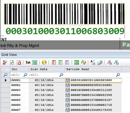
Task: Click barcode icon in row 00004
Action: click(68, 95)
